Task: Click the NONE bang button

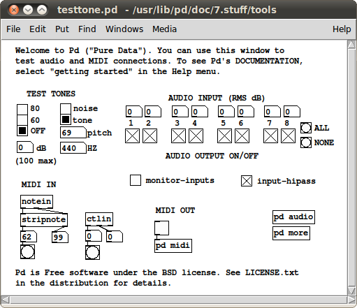Action: point(306,142)
